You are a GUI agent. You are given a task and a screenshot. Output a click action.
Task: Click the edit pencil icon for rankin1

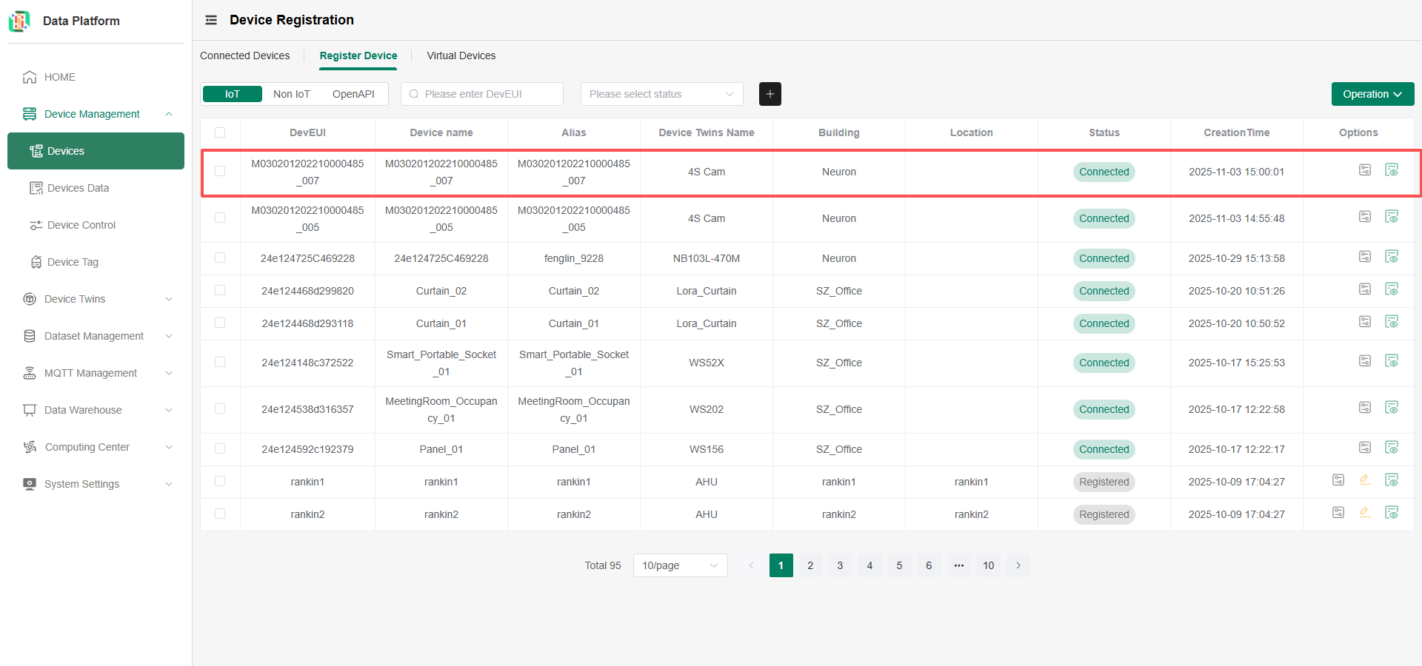coord(1364,480)
